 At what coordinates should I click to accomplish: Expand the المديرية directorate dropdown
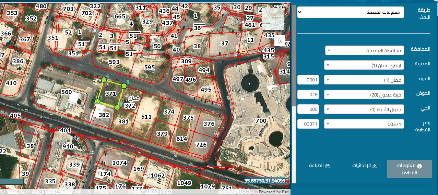click(364, 65)
